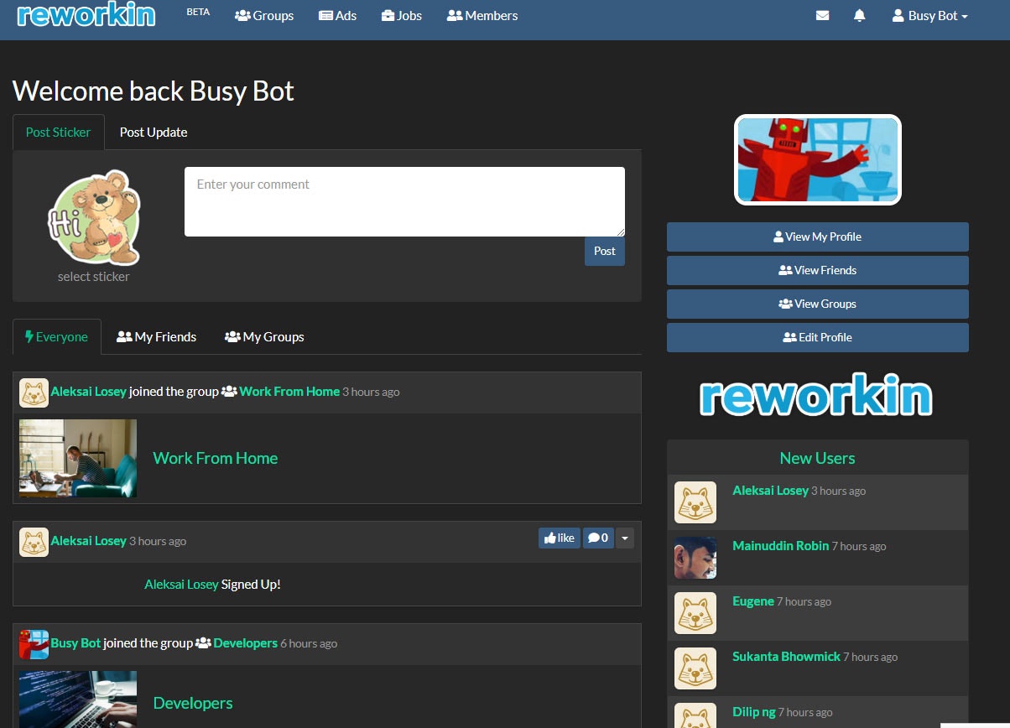Open Mainuddin Robin in New Users list
The width and height of the screenshot is (1010, 728).
pos(780,546)
